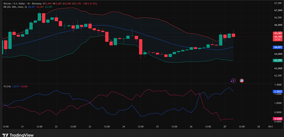Click the pink 0.6608 value in VI legend
Viewport: 284px width, 137px height.
click(x=24, y=86)
